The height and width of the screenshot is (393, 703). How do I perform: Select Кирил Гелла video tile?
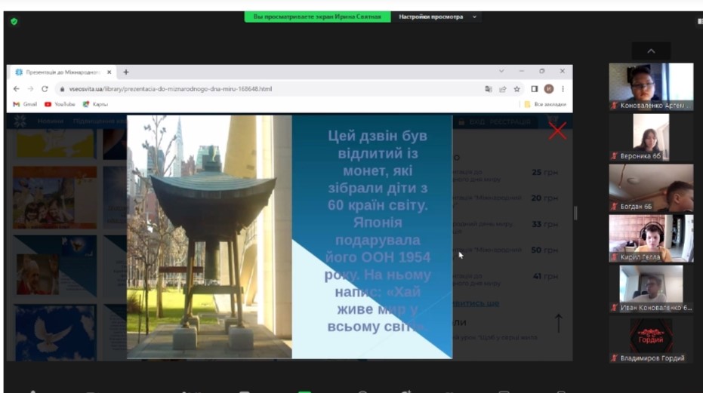tap(651, 238)
